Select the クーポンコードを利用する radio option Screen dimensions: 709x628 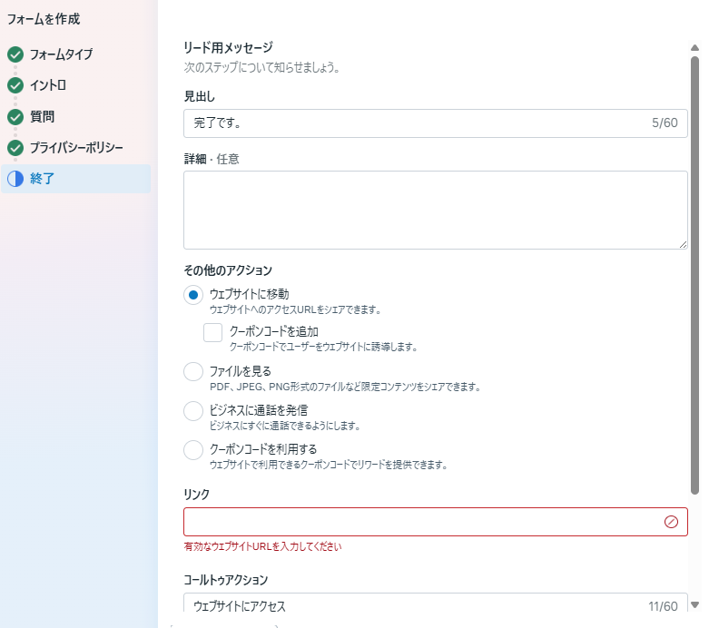pos(193,450)
